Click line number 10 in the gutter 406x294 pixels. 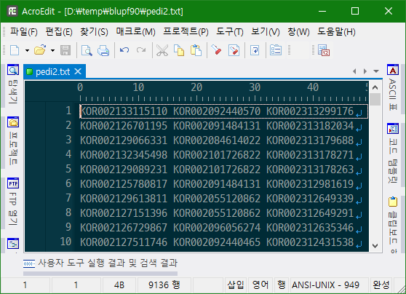[x=65, y=242]
